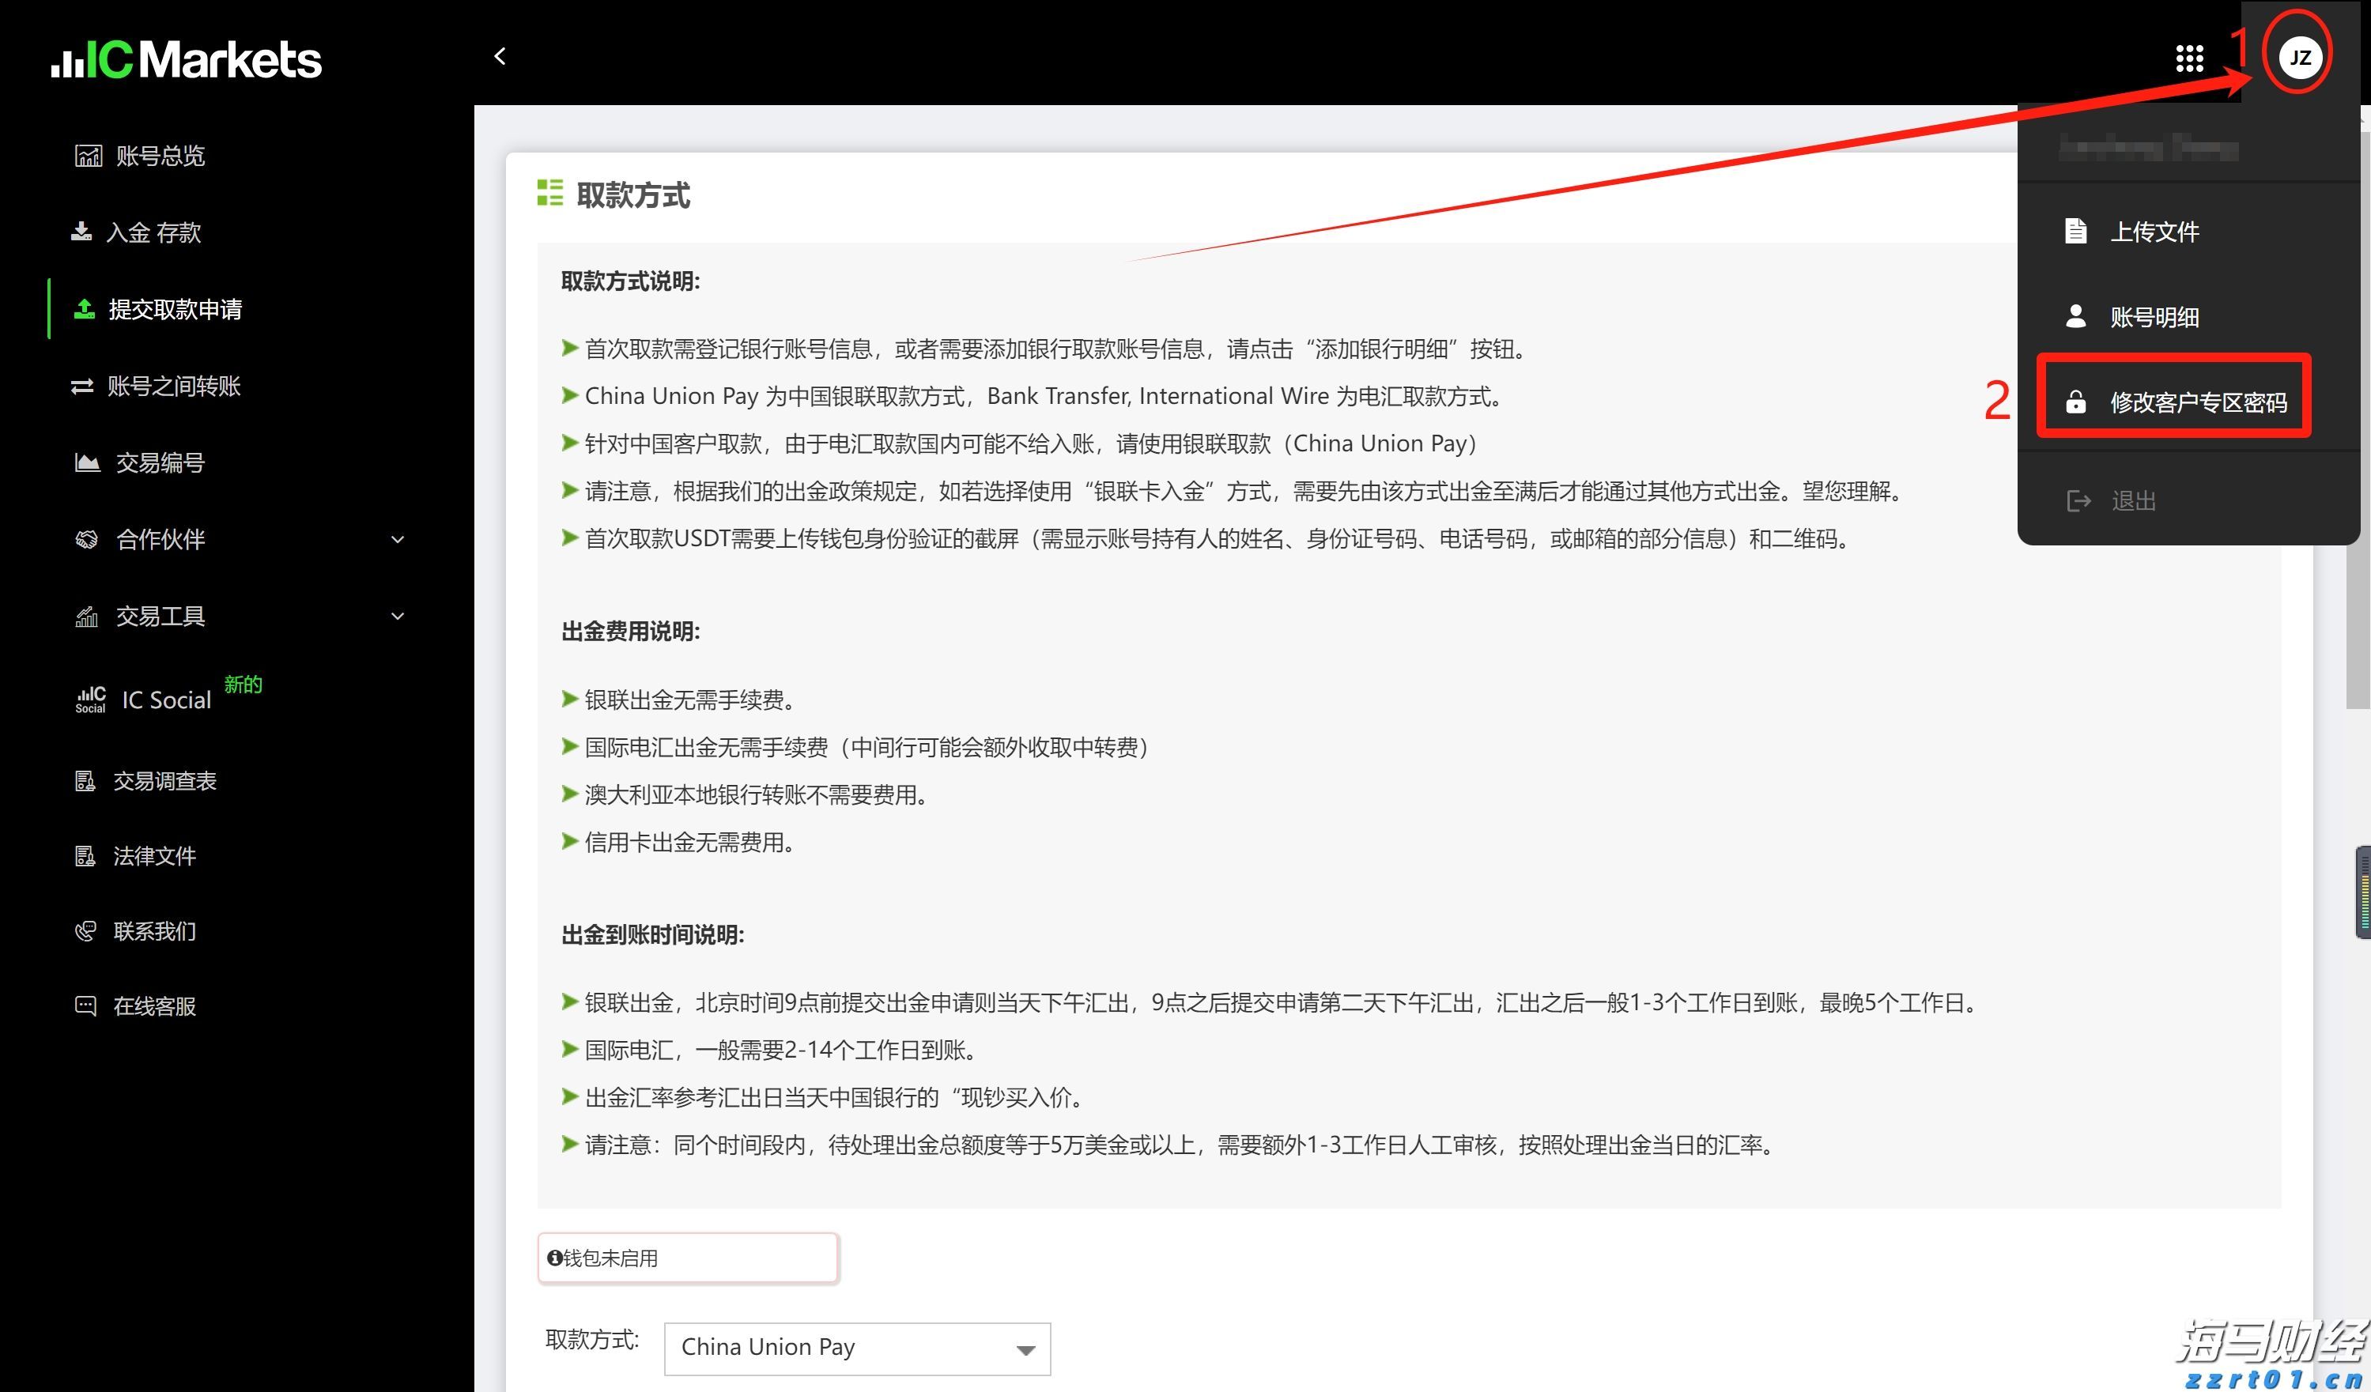
Task: Open the 交易编号 trading accounts icon
Action: click(x=86, y=462)
